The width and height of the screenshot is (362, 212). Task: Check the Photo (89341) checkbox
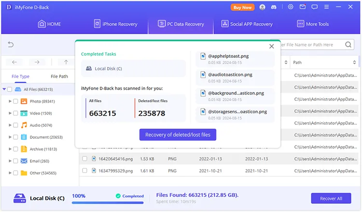pos(15,101)
